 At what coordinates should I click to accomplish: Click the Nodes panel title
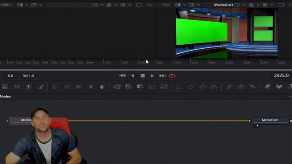(x=5, y=96)
